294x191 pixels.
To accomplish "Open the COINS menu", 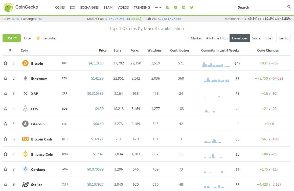I will click(60, 8).
